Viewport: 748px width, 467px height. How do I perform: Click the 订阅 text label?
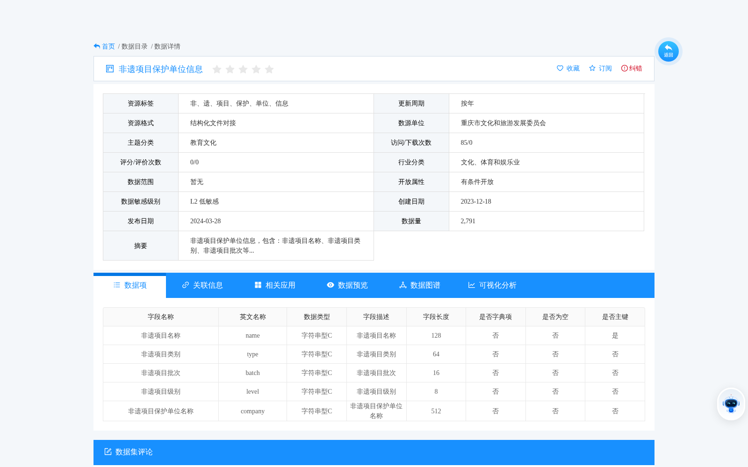pyautogui.click(x=605, y=68)
